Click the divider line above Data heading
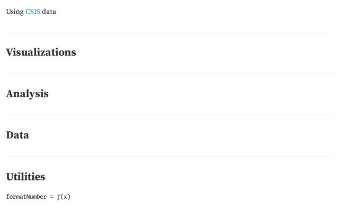The width and height of the screenshot is (339, 211). [169, 115]
